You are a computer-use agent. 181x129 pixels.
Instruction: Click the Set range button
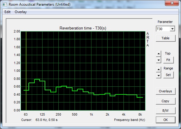(168, 75)
